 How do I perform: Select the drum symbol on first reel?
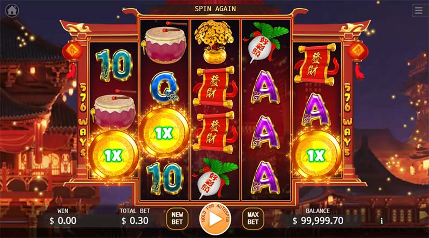point(114,109)
